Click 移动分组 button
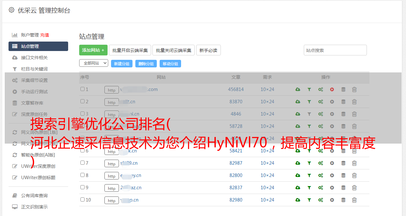 [170, 64]
